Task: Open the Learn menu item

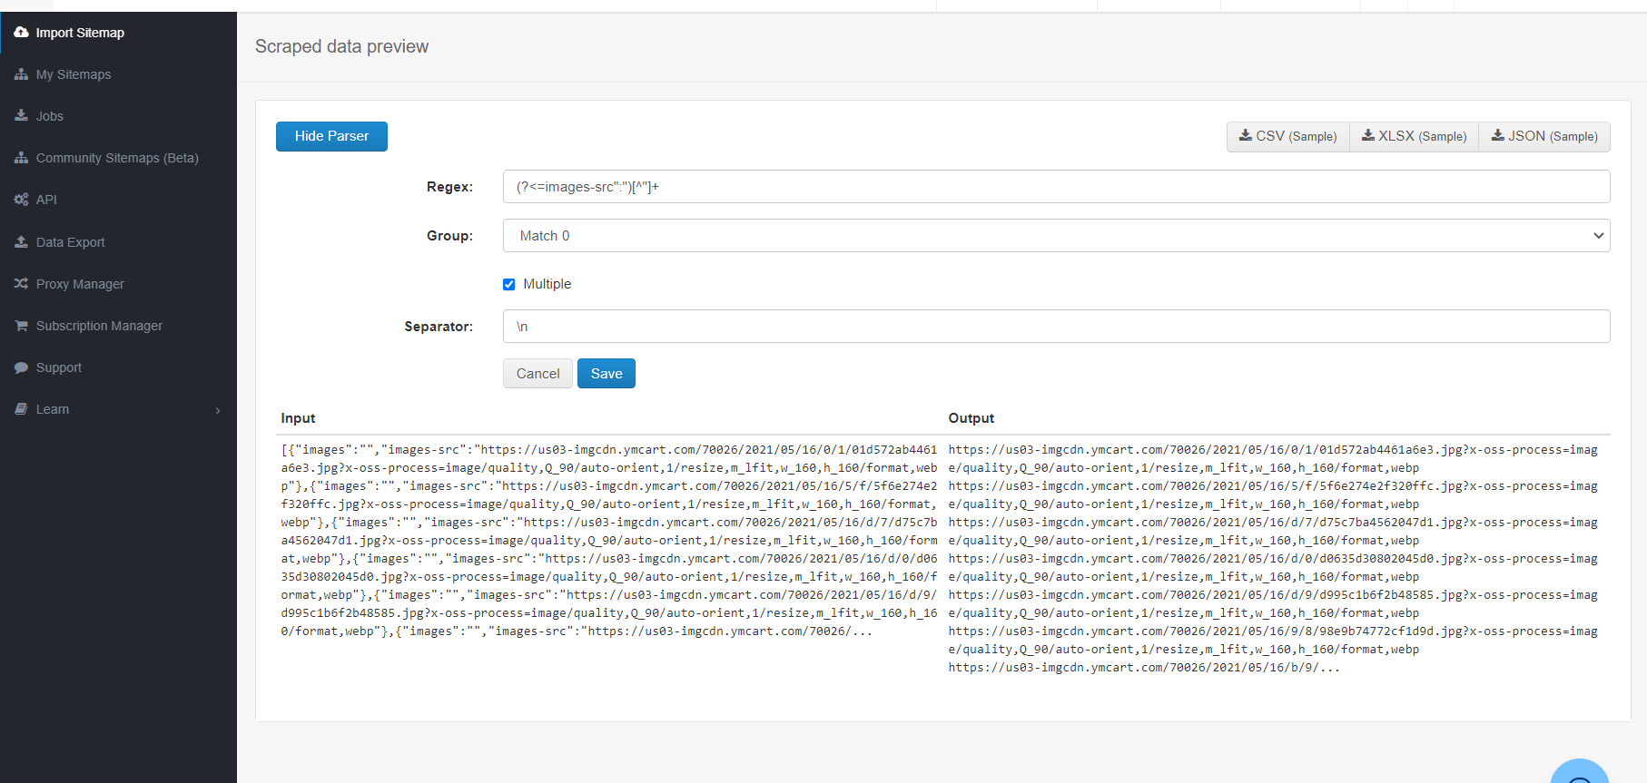Action: (53, 409)
